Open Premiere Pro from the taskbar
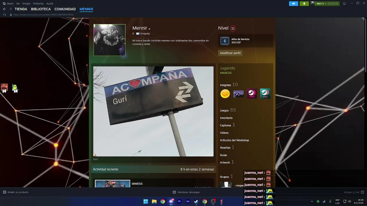 click(179, 201)
